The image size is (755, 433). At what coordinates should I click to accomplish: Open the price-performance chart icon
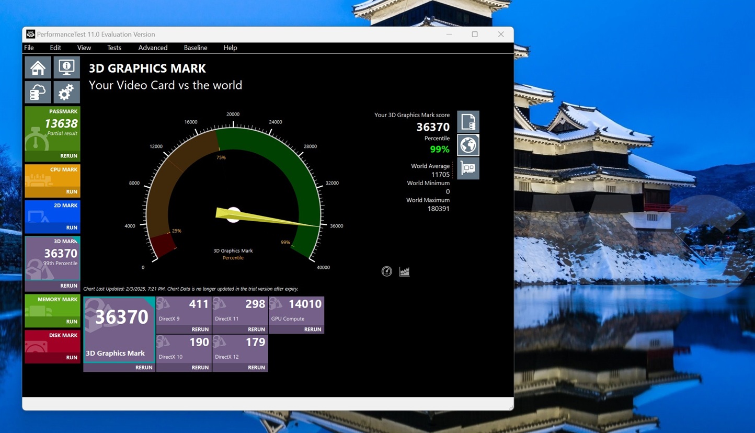pos(404,271)
